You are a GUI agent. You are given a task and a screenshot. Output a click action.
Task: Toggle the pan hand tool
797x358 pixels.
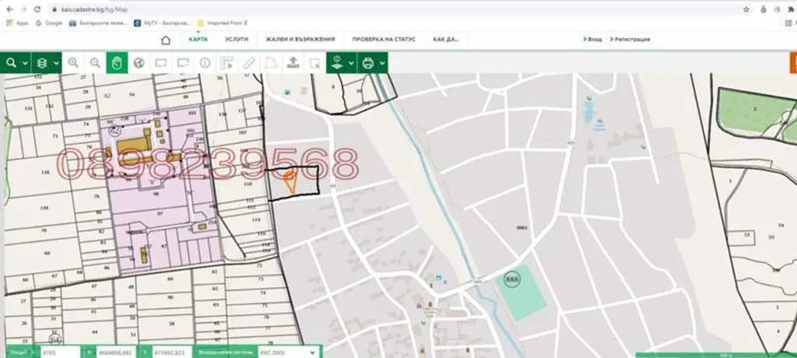point(117,62)
